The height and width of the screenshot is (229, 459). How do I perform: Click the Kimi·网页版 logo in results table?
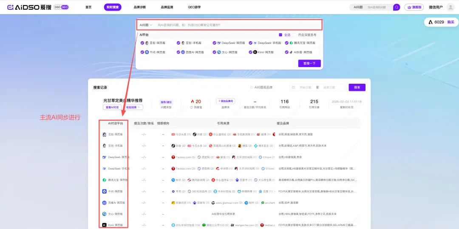(104, 225)
